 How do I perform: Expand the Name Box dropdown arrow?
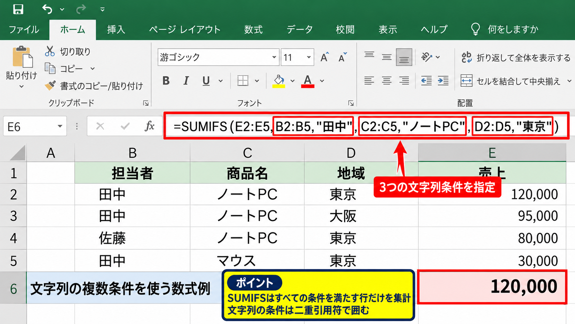point(60,126)
